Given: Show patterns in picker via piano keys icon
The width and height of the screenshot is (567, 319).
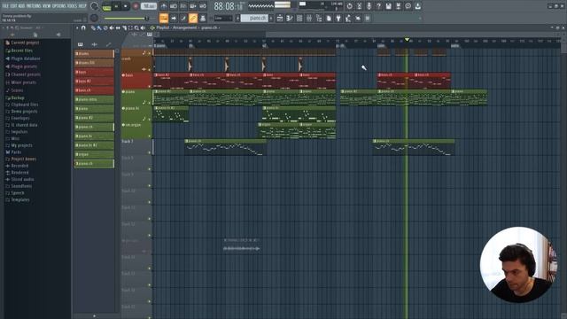Looking at the screenshot, I should click(81, 44).
